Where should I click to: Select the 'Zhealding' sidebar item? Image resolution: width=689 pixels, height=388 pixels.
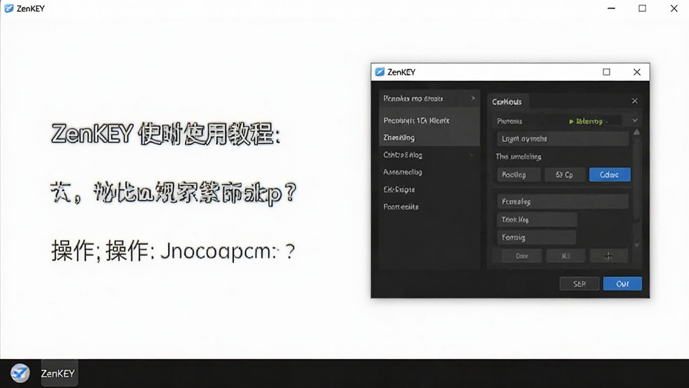tap(429, 137)
